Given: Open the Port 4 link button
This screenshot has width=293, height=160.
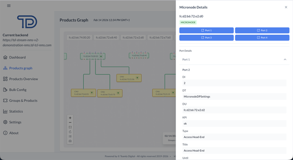Looking at the screenshot, I should point(262,38).
